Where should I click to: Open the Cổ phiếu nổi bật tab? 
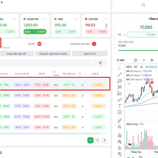[x=83, y=44]
